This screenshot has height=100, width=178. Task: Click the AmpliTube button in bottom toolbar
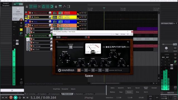point(56,89)
